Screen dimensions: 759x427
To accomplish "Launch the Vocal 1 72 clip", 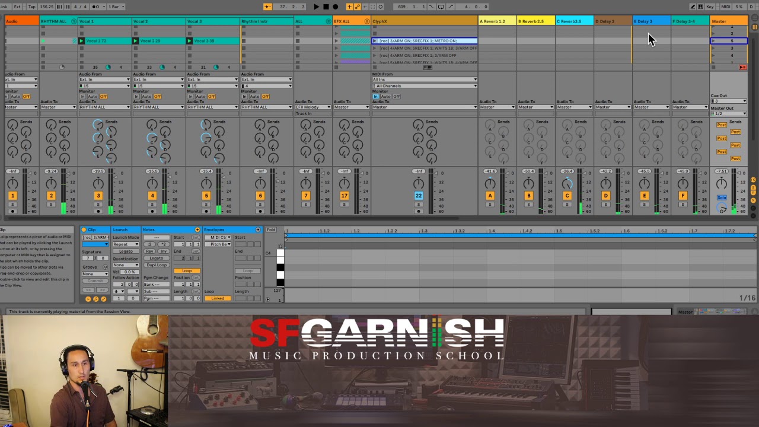I will [82, 41].
